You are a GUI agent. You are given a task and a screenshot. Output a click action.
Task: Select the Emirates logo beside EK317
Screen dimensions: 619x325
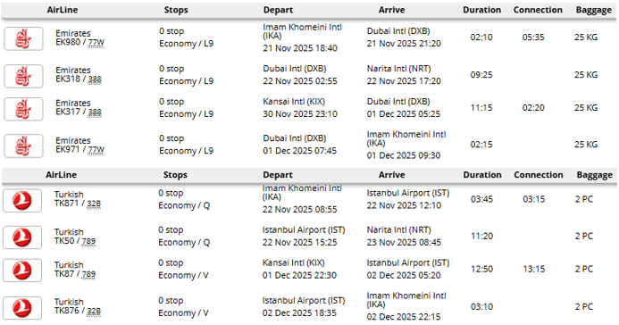(23, 109)
